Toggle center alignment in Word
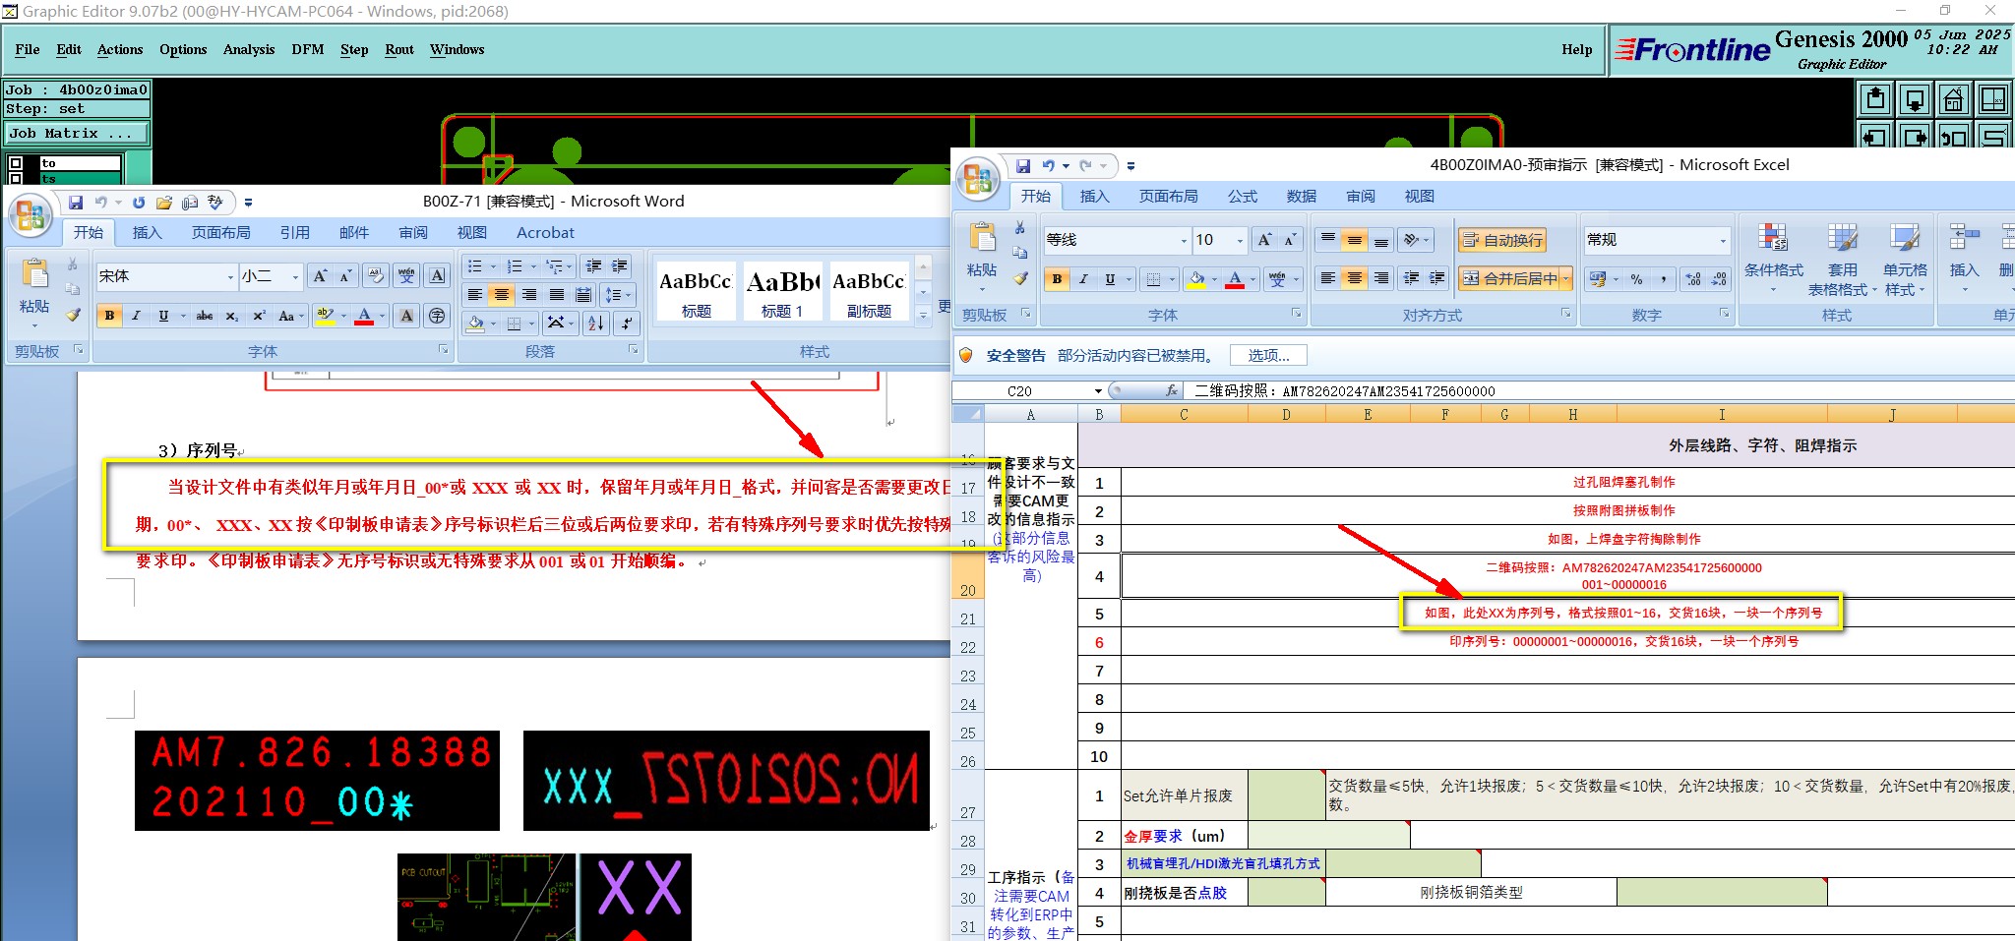The image size is (2015, 941). (502, 295)
